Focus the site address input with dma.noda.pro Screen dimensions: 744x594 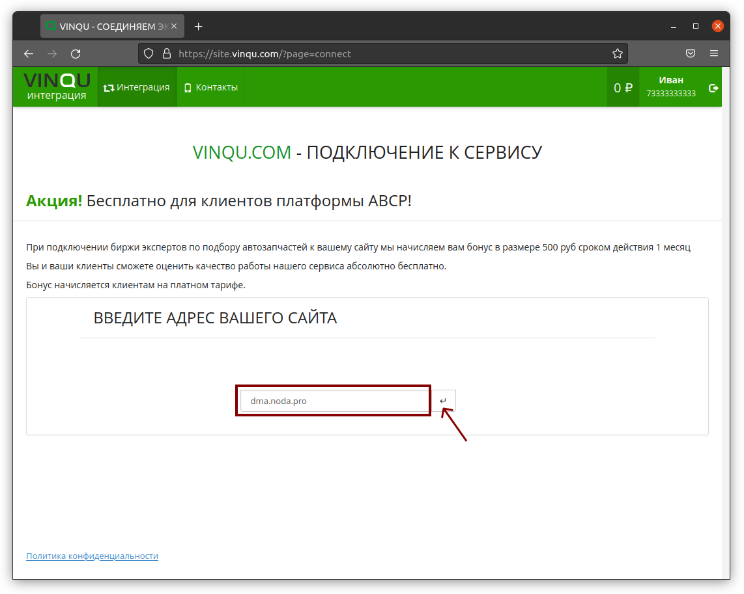click(334, 401)
